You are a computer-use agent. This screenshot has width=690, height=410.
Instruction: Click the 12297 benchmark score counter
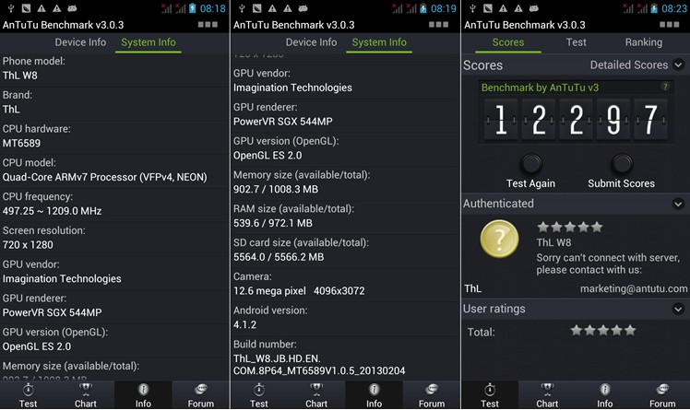[x=576, y=119]
